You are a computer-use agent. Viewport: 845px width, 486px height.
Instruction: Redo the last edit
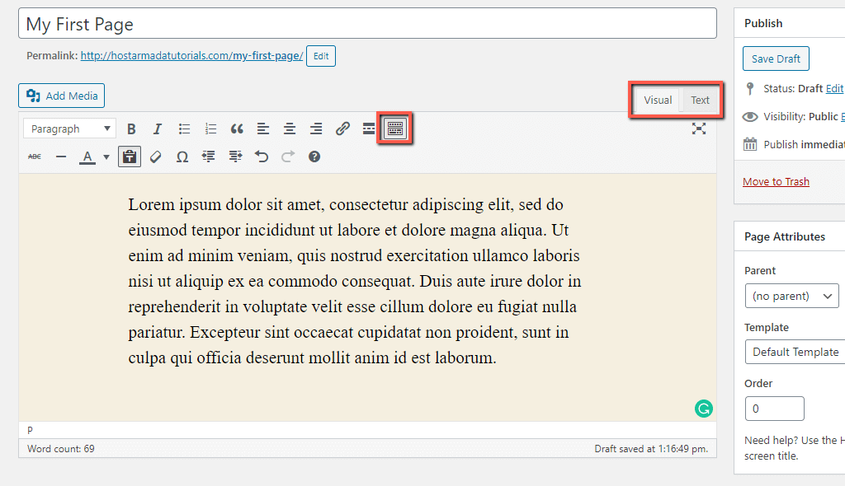point(288,157)
